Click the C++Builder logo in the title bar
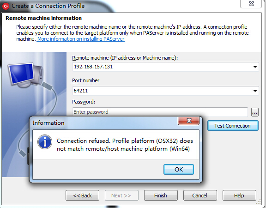 point(6,6)
